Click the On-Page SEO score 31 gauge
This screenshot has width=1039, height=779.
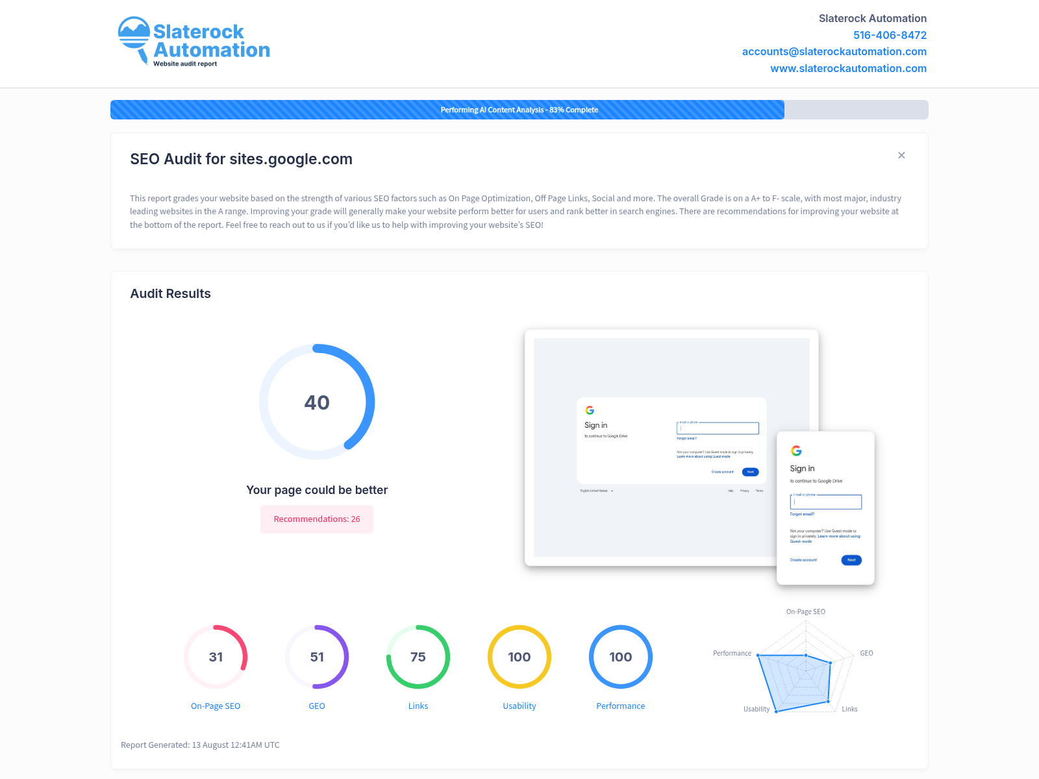[216, 657]
